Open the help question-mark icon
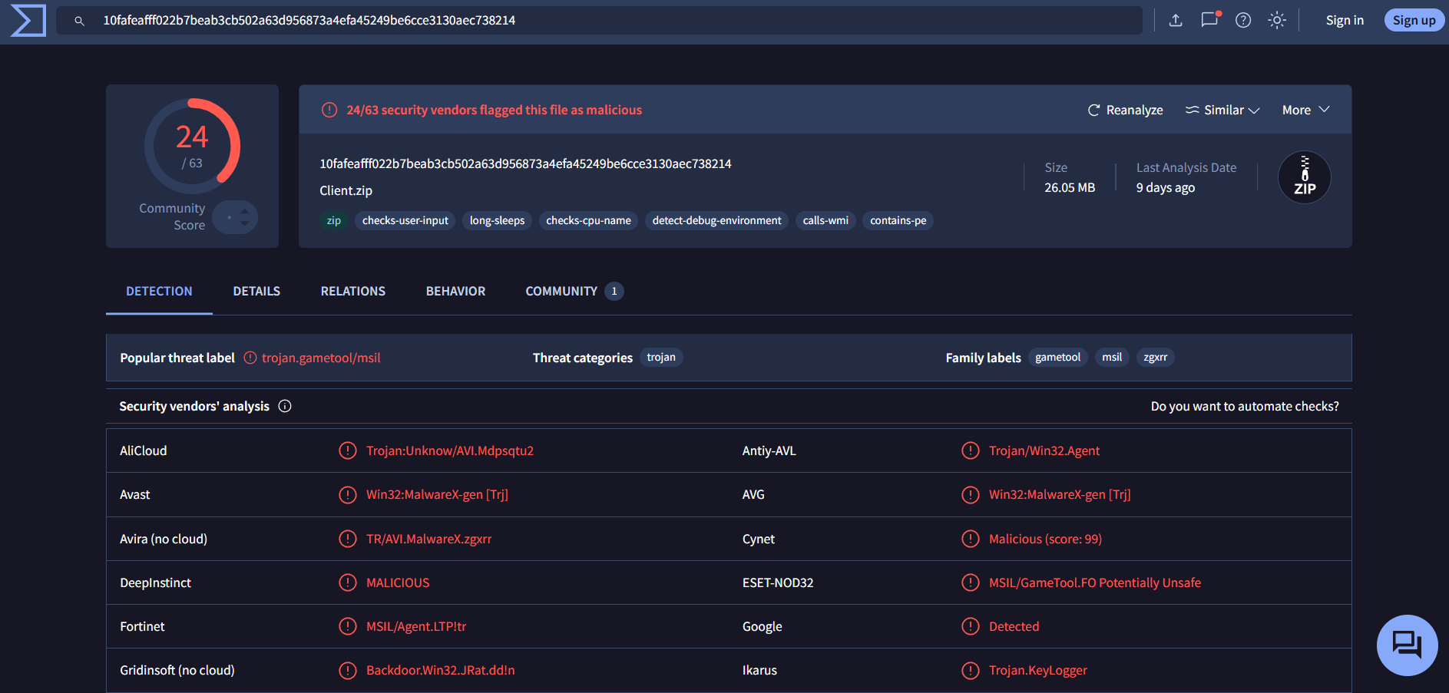This screenshot has width=1449, height=693. (1243, 21)
